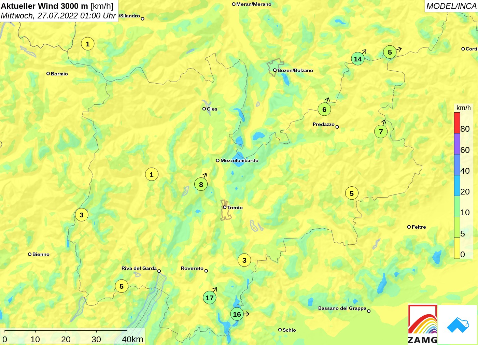Viewport: 478px width, 345px height.
Task: Click the blue cloud arrow logo
Action: coord(458,325)
